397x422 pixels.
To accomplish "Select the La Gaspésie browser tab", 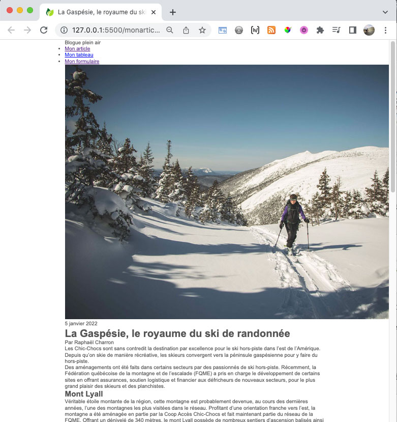I will click(x=99, y=12).
